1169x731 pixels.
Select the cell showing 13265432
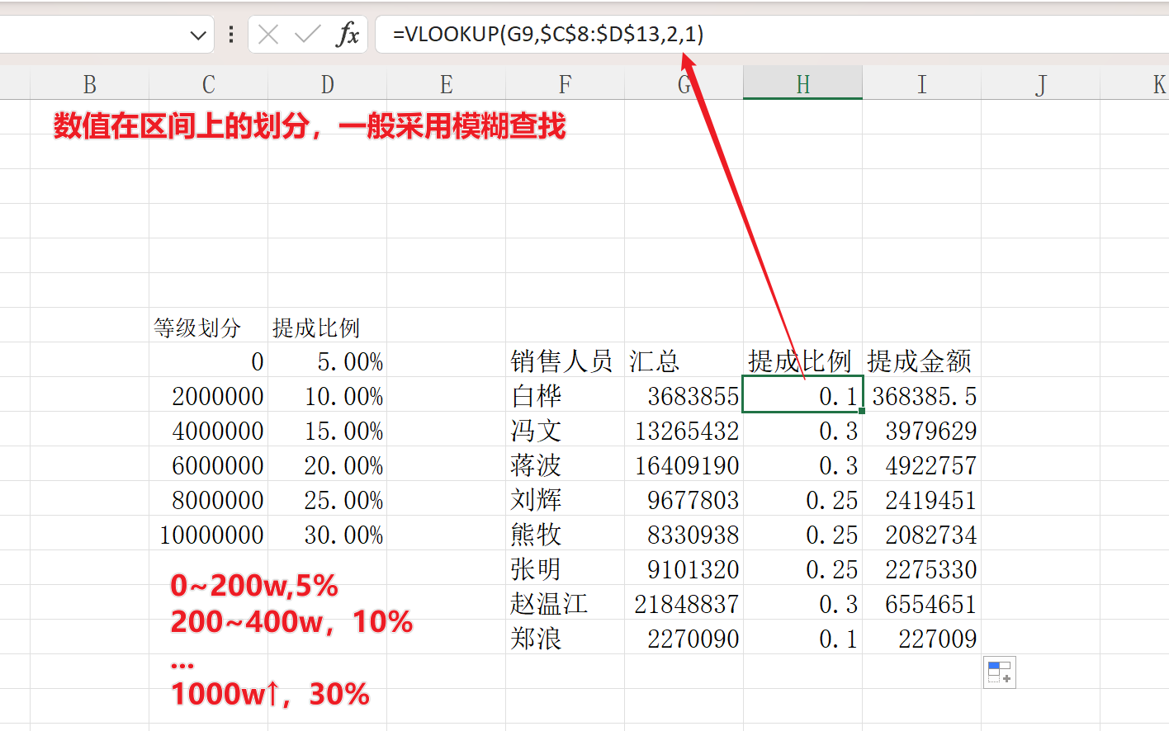(683, 431)
